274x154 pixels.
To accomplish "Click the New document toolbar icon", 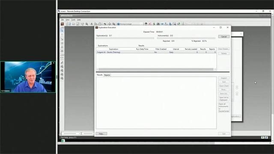I will tap(69, 24).
